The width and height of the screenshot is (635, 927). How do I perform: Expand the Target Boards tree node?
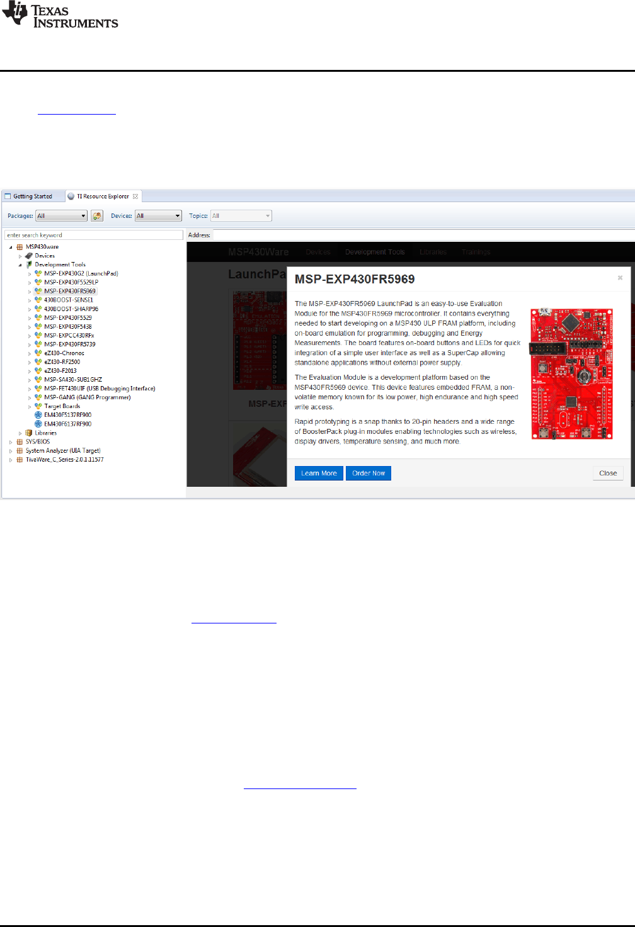pos(30,406)
